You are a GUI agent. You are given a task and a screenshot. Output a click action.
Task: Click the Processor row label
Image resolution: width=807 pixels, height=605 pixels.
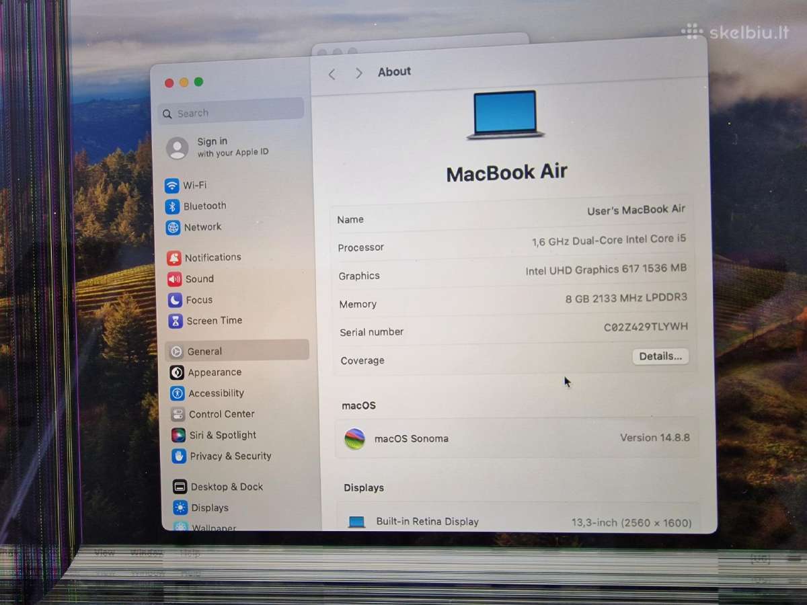pos(361,248)
